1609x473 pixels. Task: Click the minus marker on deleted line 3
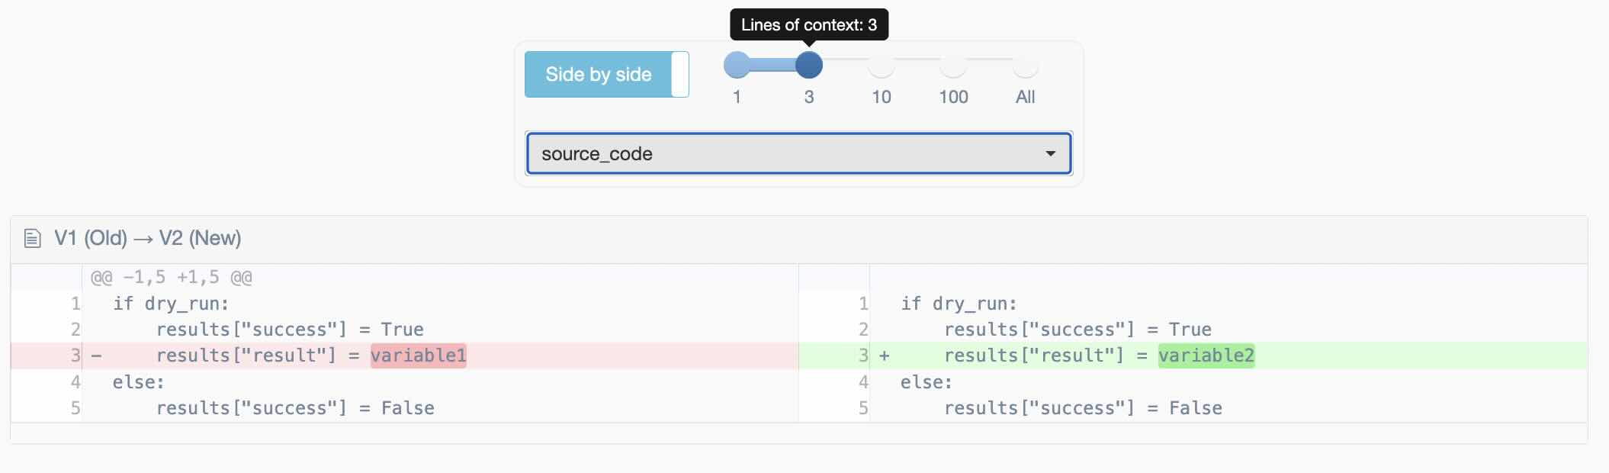[96, 356]
